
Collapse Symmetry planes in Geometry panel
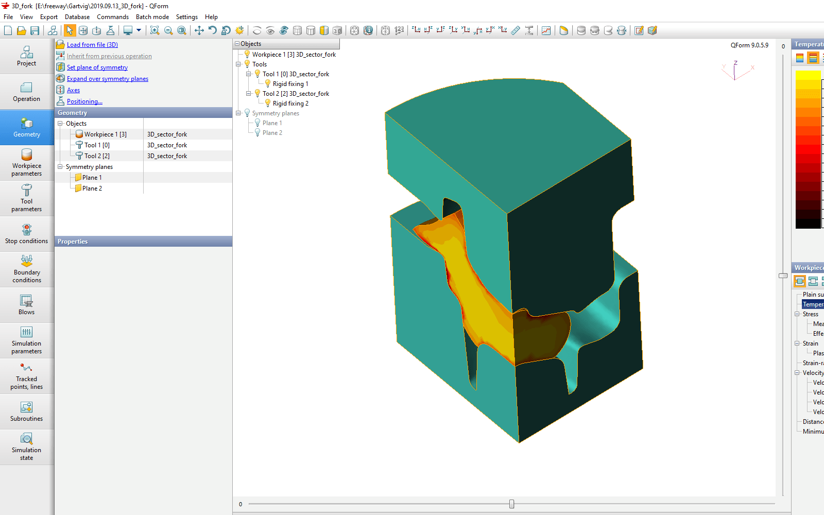(60, 167)
